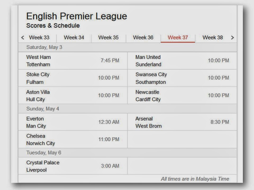
Task: Select the active Week 37 tab
Action: [x=178, y=37]
